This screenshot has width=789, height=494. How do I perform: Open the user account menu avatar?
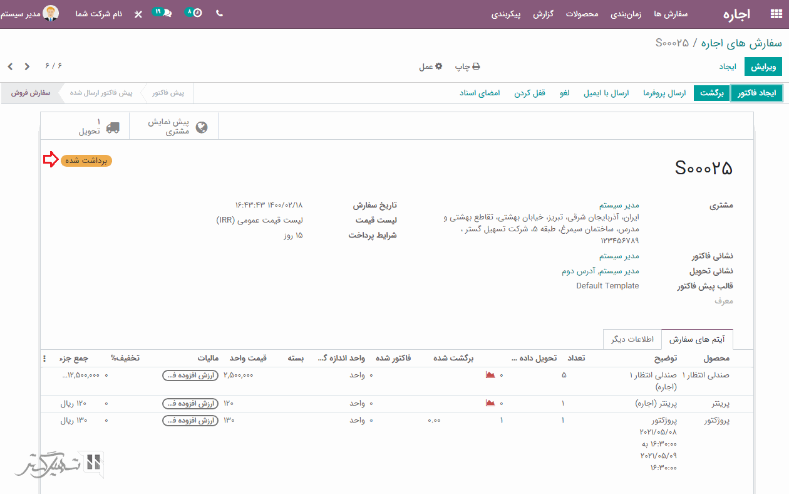tap(51, 13)
